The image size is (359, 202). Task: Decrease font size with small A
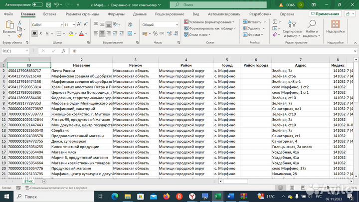(x=85, y=24)
